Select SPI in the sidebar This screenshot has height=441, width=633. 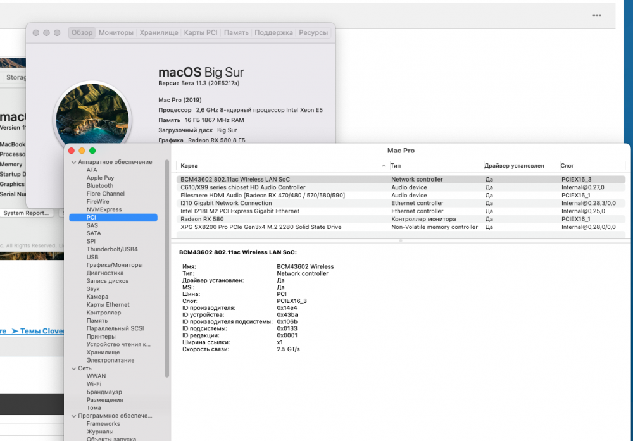91,241
